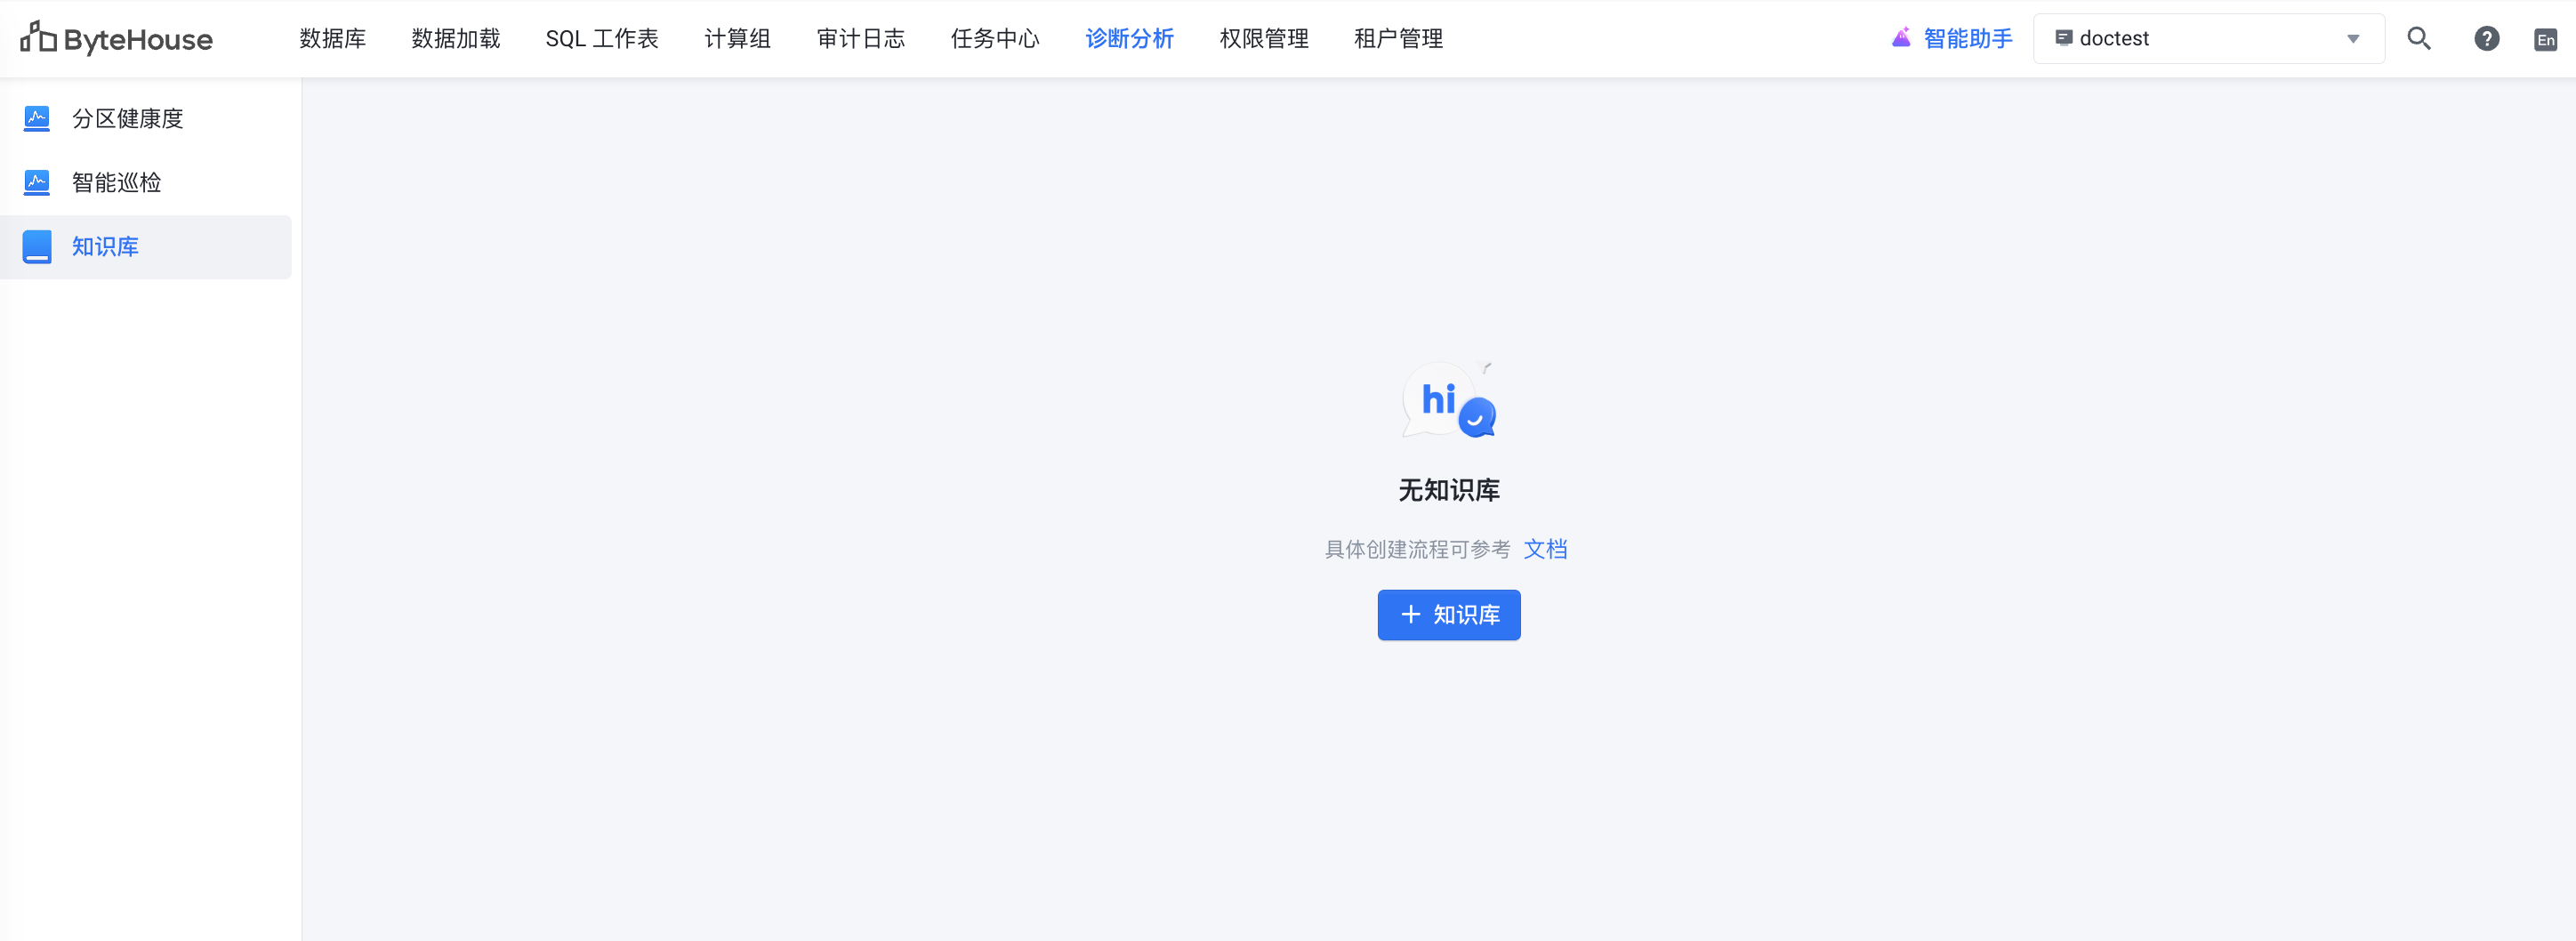Click the 具体创建流程可参考 hint text
Viewport: 2576px width, 941px height.
(1417, 549)
